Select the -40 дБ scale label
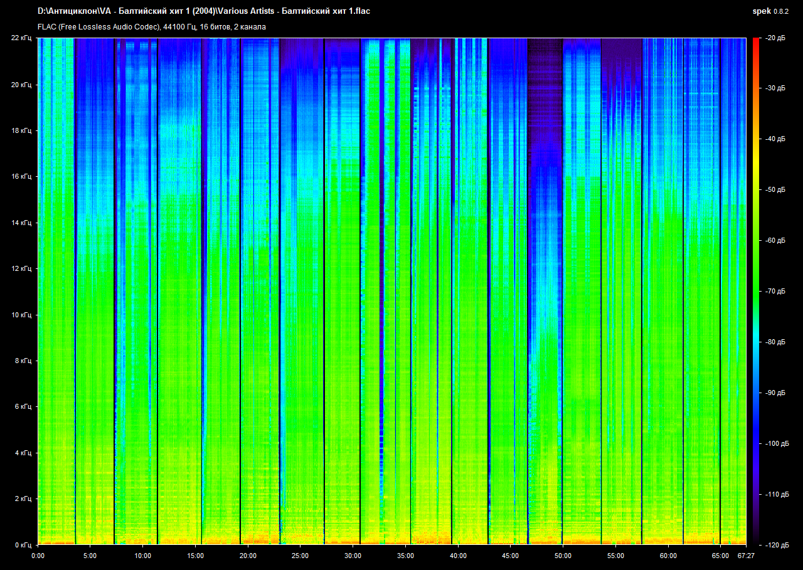This screenshot has height=570, width=803. click(x=775, y=139)
